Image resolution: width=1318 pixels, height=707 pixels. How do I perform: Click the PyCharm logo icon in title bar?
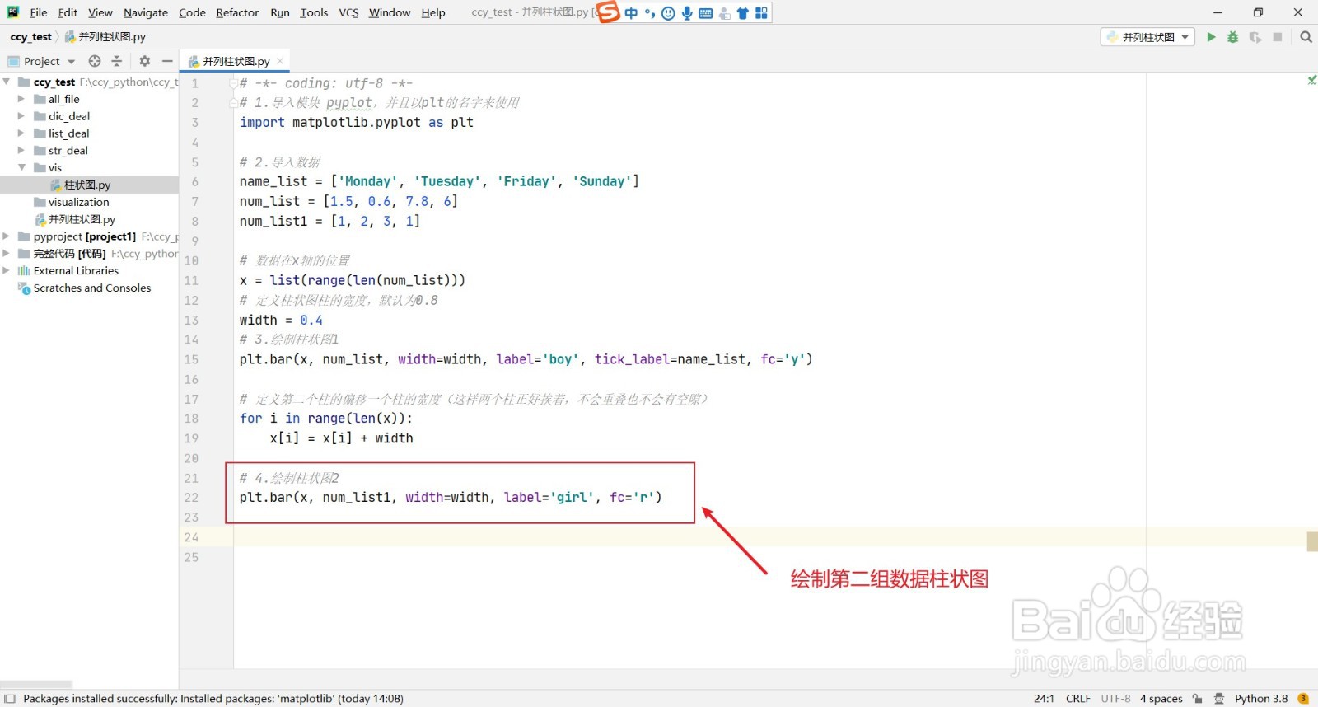pyautogui.click(x=13, y=12)
